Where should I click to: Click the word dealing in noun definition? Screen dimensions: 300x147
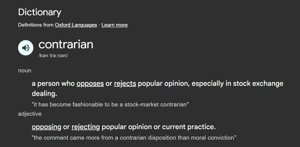click(x=45, y=94)
